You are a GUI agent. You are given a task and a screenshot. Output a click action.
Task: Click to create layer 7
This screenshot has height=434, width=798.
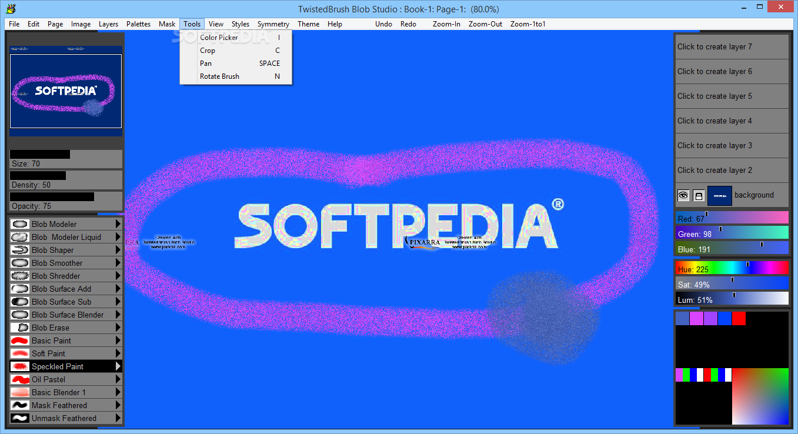(731, 46)
